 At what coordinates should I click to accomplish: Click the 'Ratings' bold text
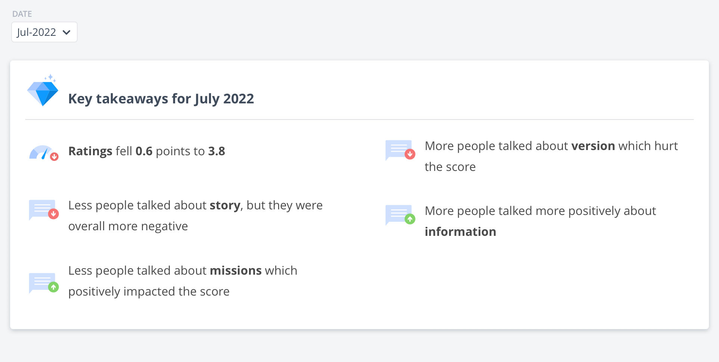tap(90, 152)
